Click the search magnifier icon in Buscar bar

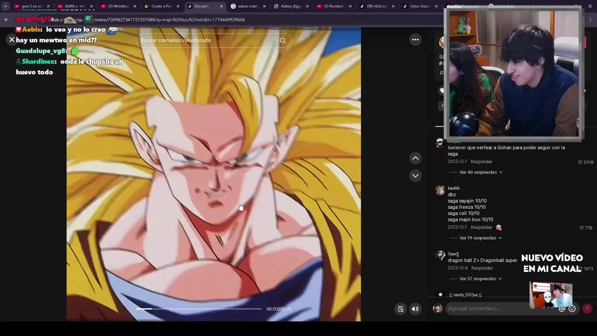click(x=283, y=41)
